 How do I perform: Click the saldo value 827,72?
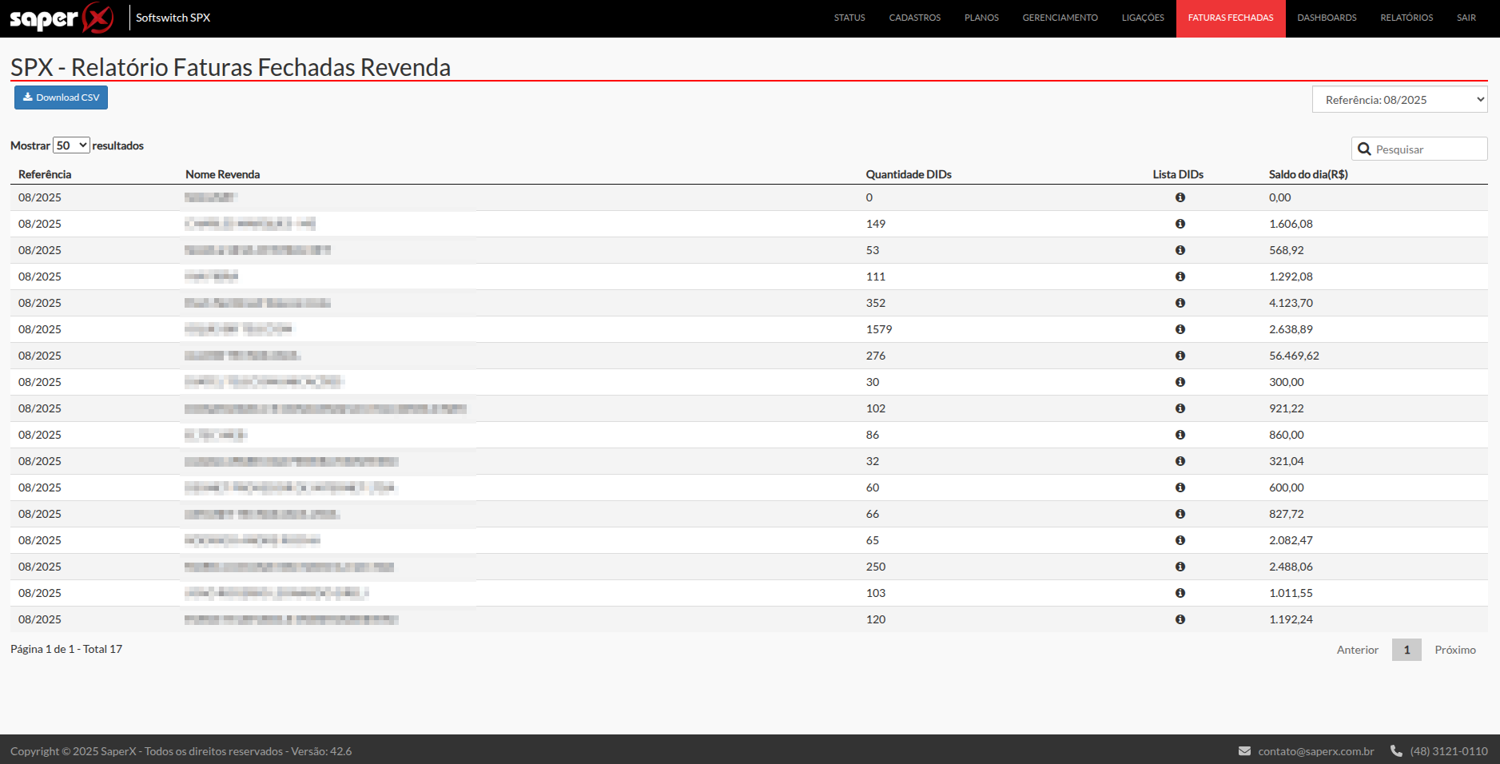[x=1287, y=514]
